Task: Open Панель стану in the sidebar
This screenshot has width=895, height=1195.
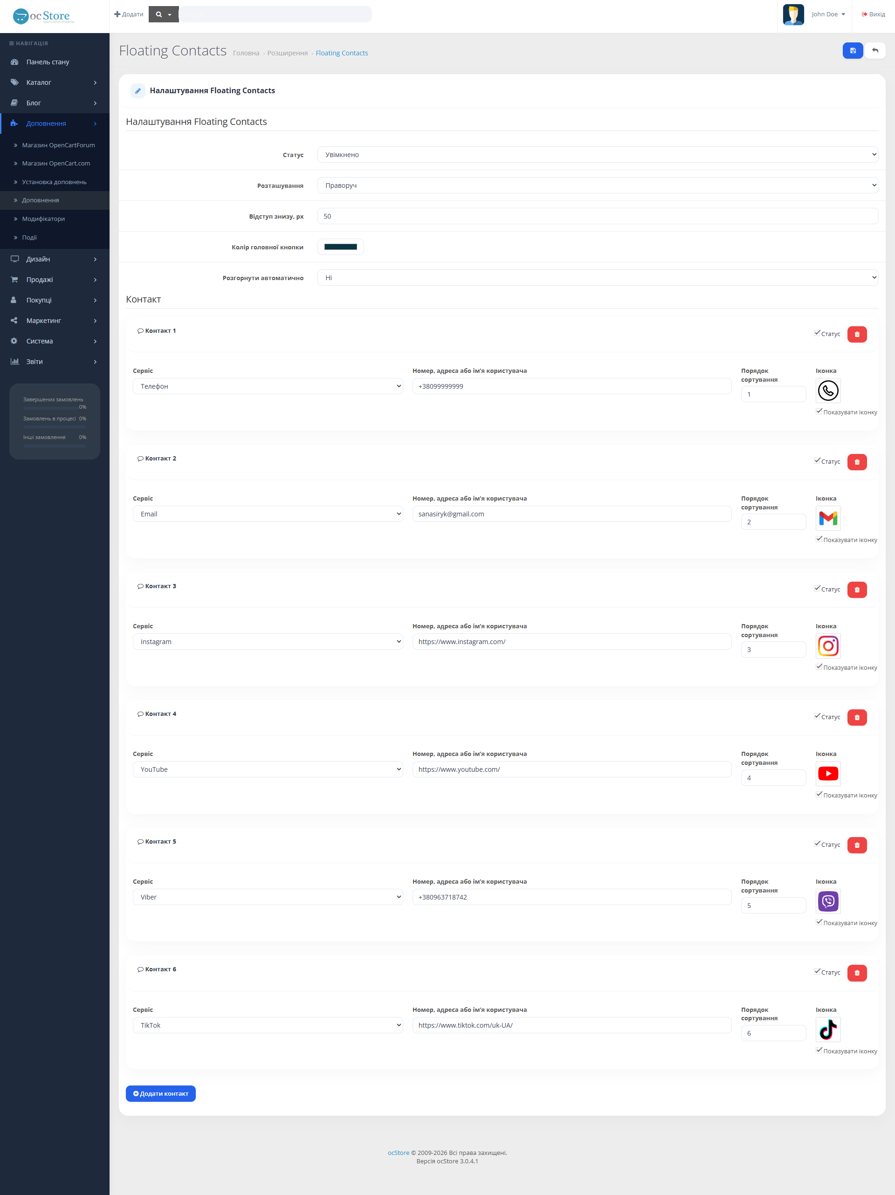Action: [55, 62]
